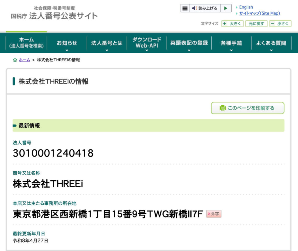Click the 読み上げる speaker button
The width and height of the screenshot is (298, 251).
[x=205, y=8]
